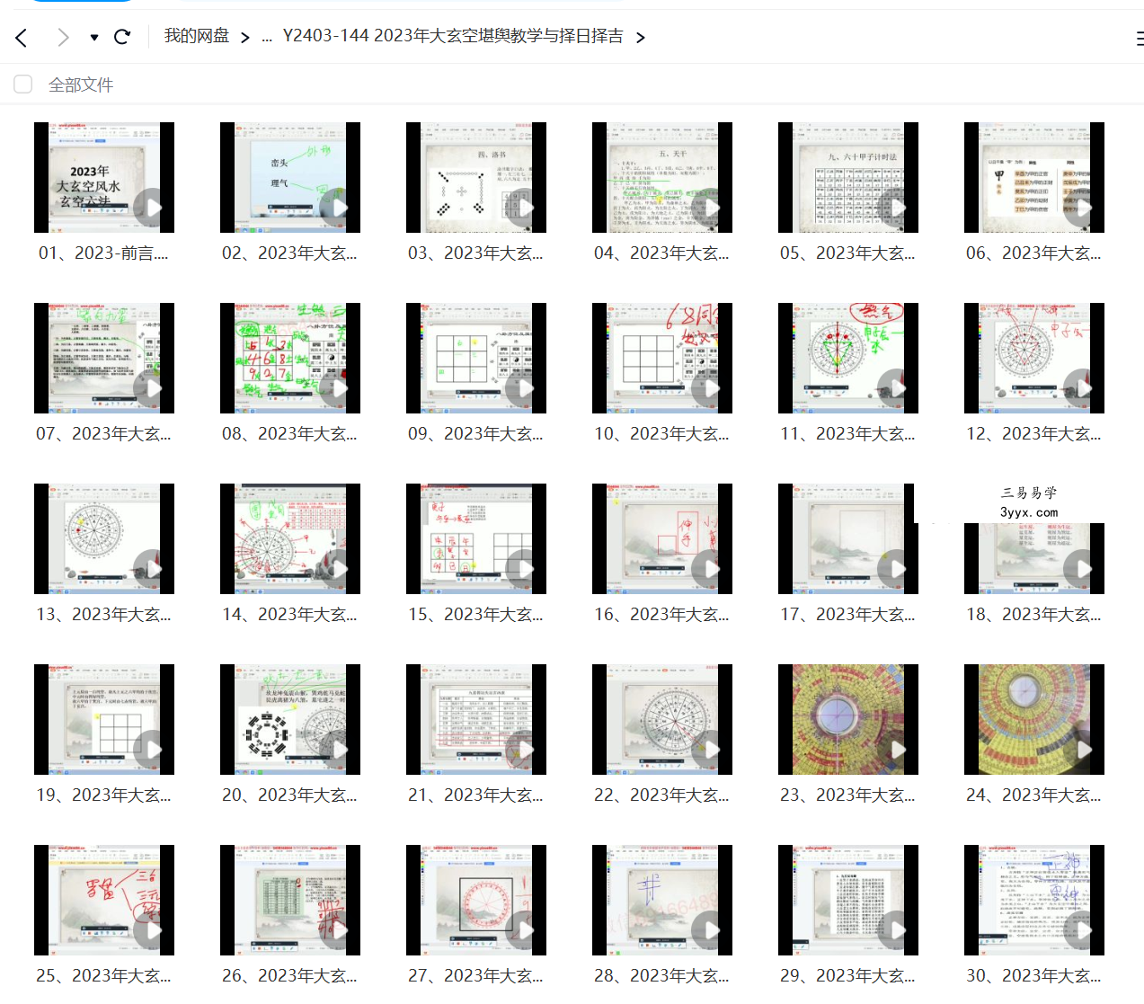Select file name "30、2023年大玄..."
Screen dimensions: 1144x1004
[x=1033, y=976]
